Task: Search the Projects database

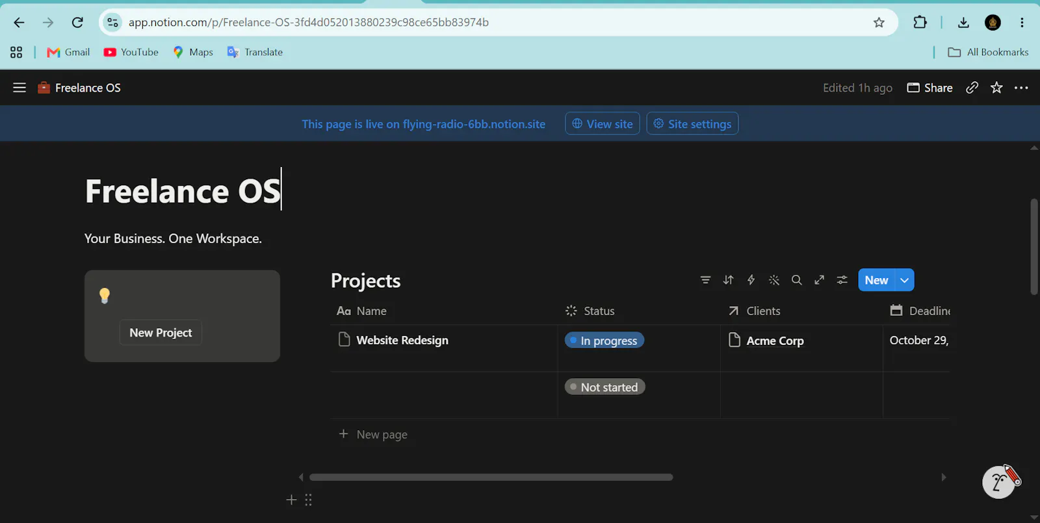Action: (x=796, y=280)
